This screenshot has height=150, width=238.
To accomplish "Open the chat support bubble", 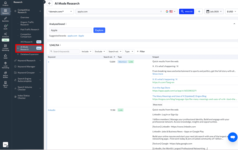I will (232, 137).
